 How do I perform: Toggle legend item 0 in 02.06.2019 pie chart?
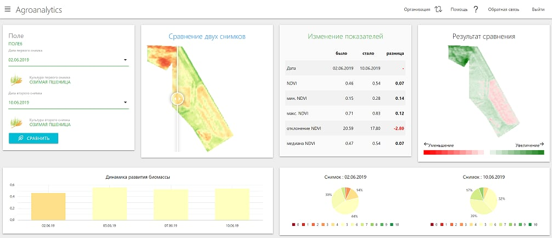(295, 224)
